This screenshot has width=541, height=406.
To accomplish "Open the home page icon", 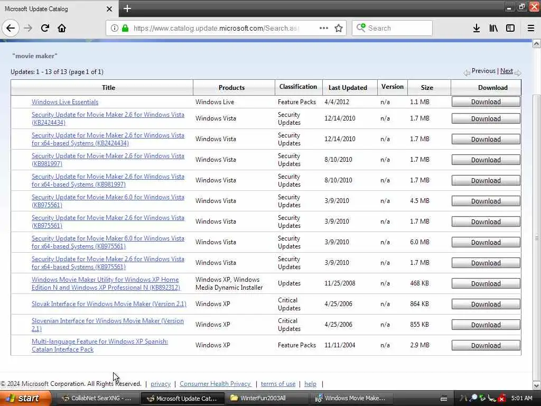I will 62,28.
